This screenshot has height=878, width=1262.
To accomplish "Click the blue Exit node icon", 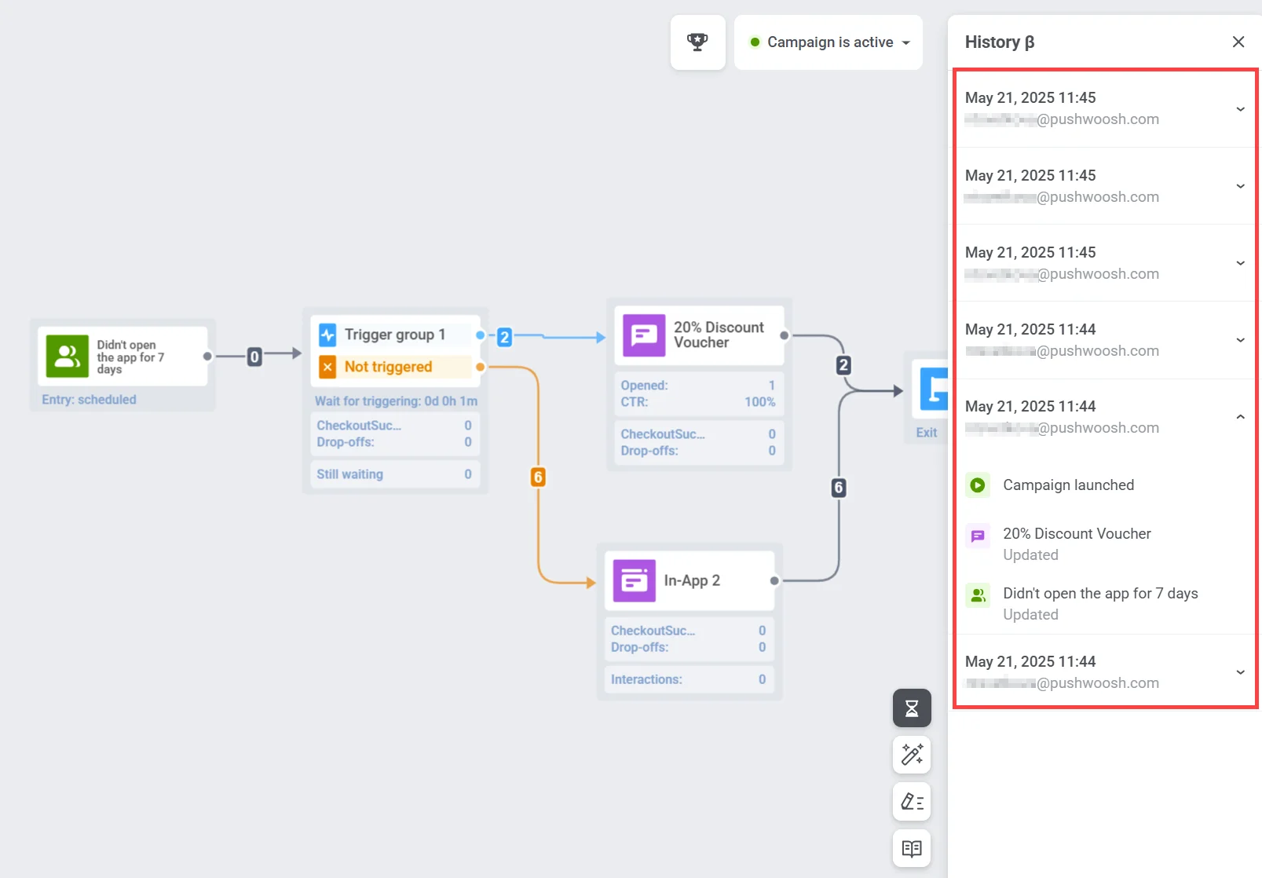I will (933, 389).
